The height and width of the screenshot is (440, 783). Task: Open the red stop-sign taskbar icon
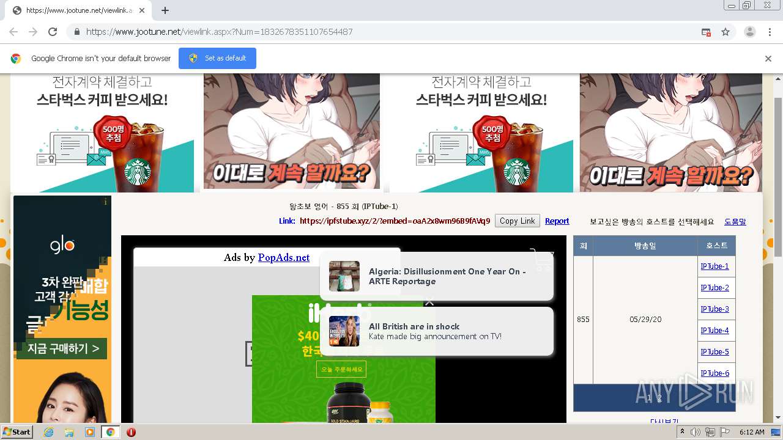[131, 432]
